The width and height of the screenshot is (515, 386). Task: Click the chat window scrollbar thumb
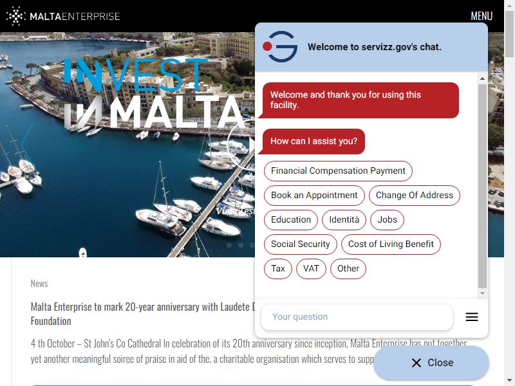point(482,186)
